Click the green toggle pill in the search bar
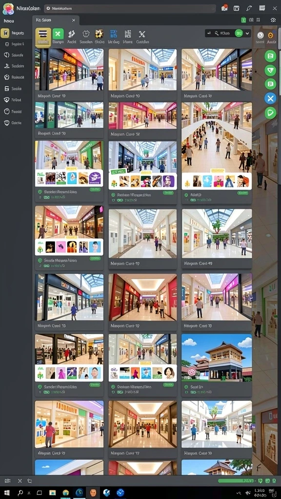The height and width of the screenshot is (499, 281). pos(239,33)
